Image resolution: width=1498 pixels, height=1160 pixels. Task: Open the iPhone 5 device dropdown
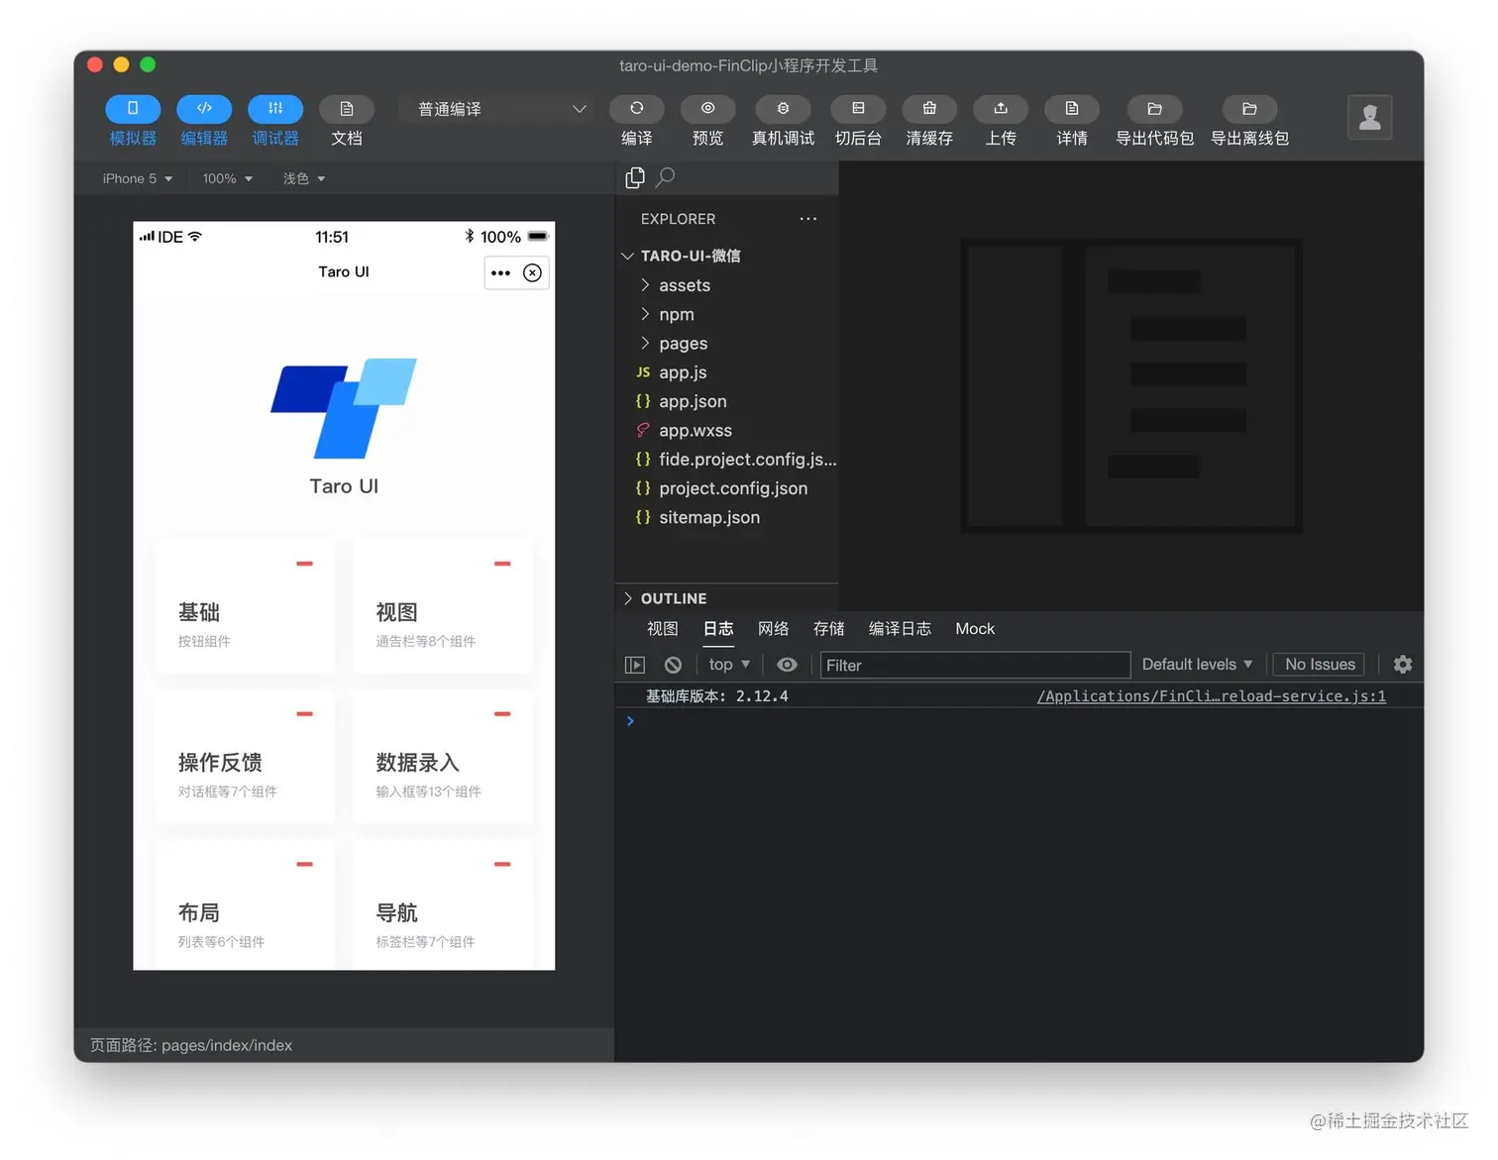pyautogui.click(x=138, y=179)
